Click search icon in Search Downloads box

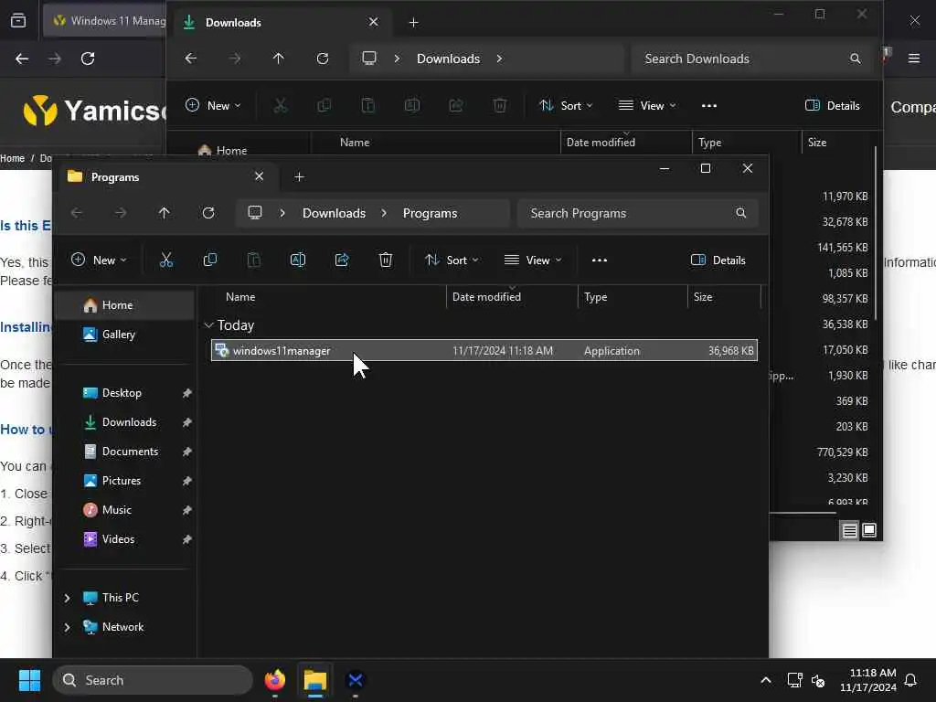point(856,58)
